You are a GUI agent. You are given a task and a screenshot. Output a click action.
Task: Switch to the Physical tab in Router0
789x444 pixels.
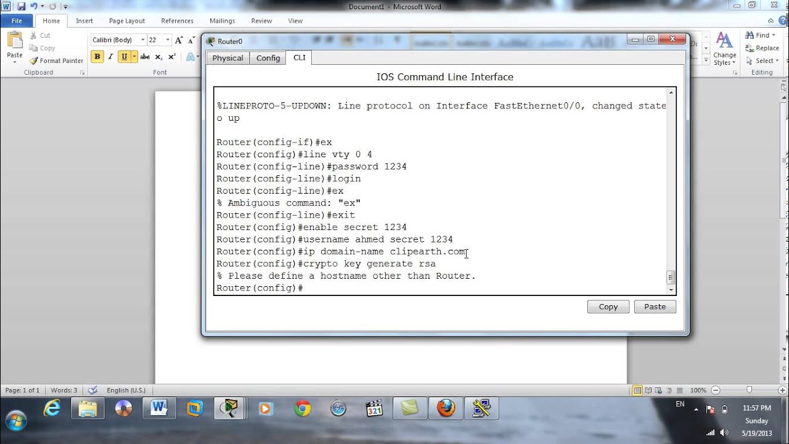point(228,58)
